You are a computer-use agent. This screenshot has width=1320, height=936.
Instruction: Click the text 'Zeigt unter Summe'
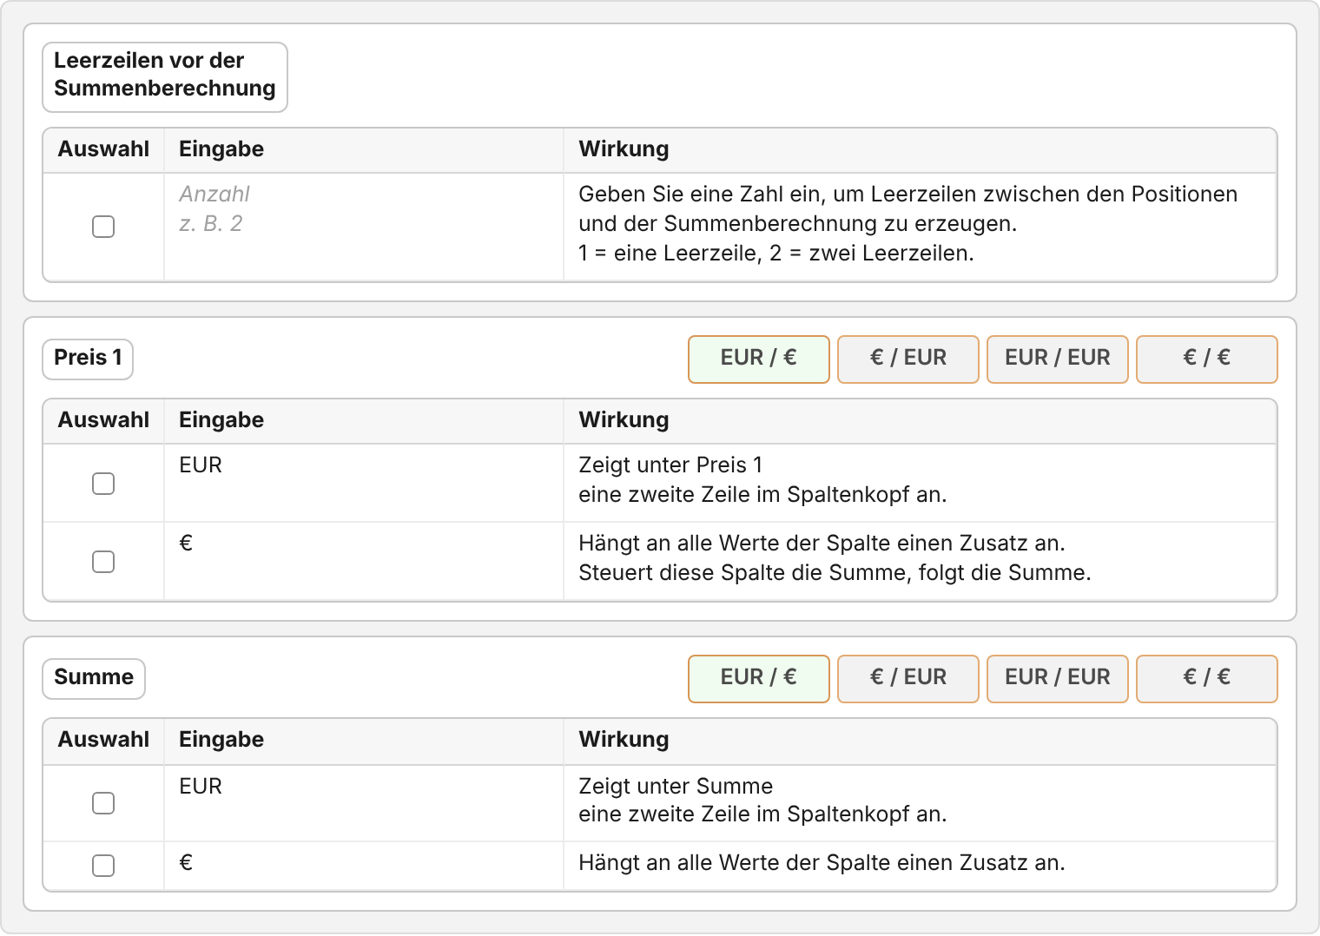click(x=676, y=787)
